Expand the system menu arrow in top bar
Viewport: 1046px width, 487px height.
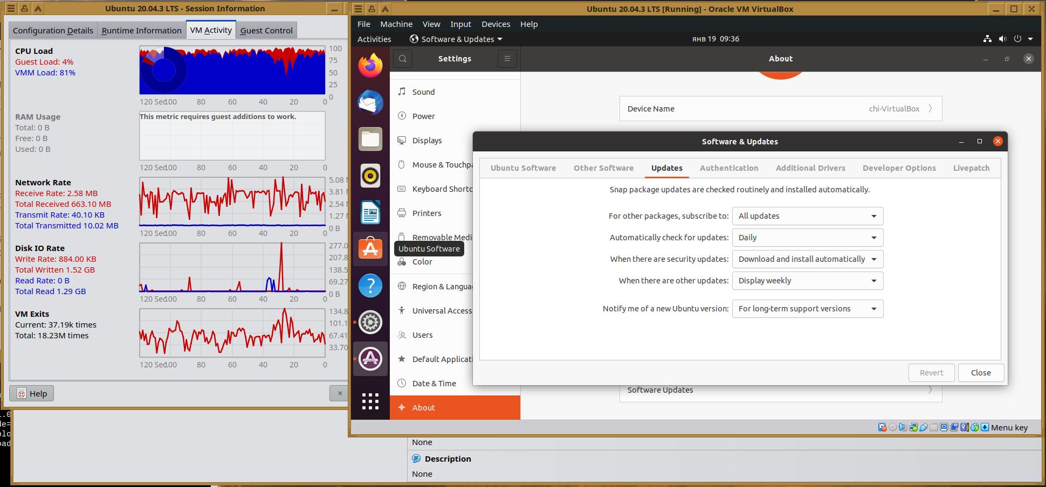tap(1030, 39)
